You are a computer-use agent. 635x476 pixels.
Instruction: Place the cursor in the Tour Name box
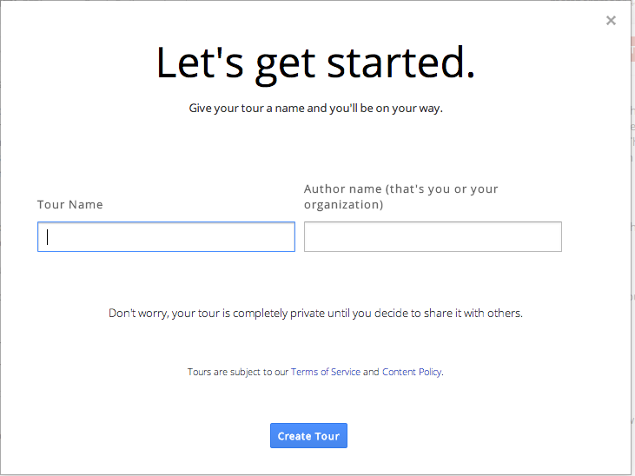(166, 237)
